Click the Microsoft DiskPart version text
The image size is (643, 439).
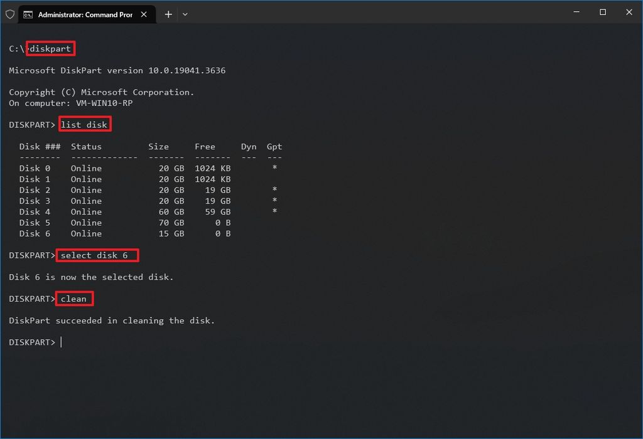coord(117,70)
